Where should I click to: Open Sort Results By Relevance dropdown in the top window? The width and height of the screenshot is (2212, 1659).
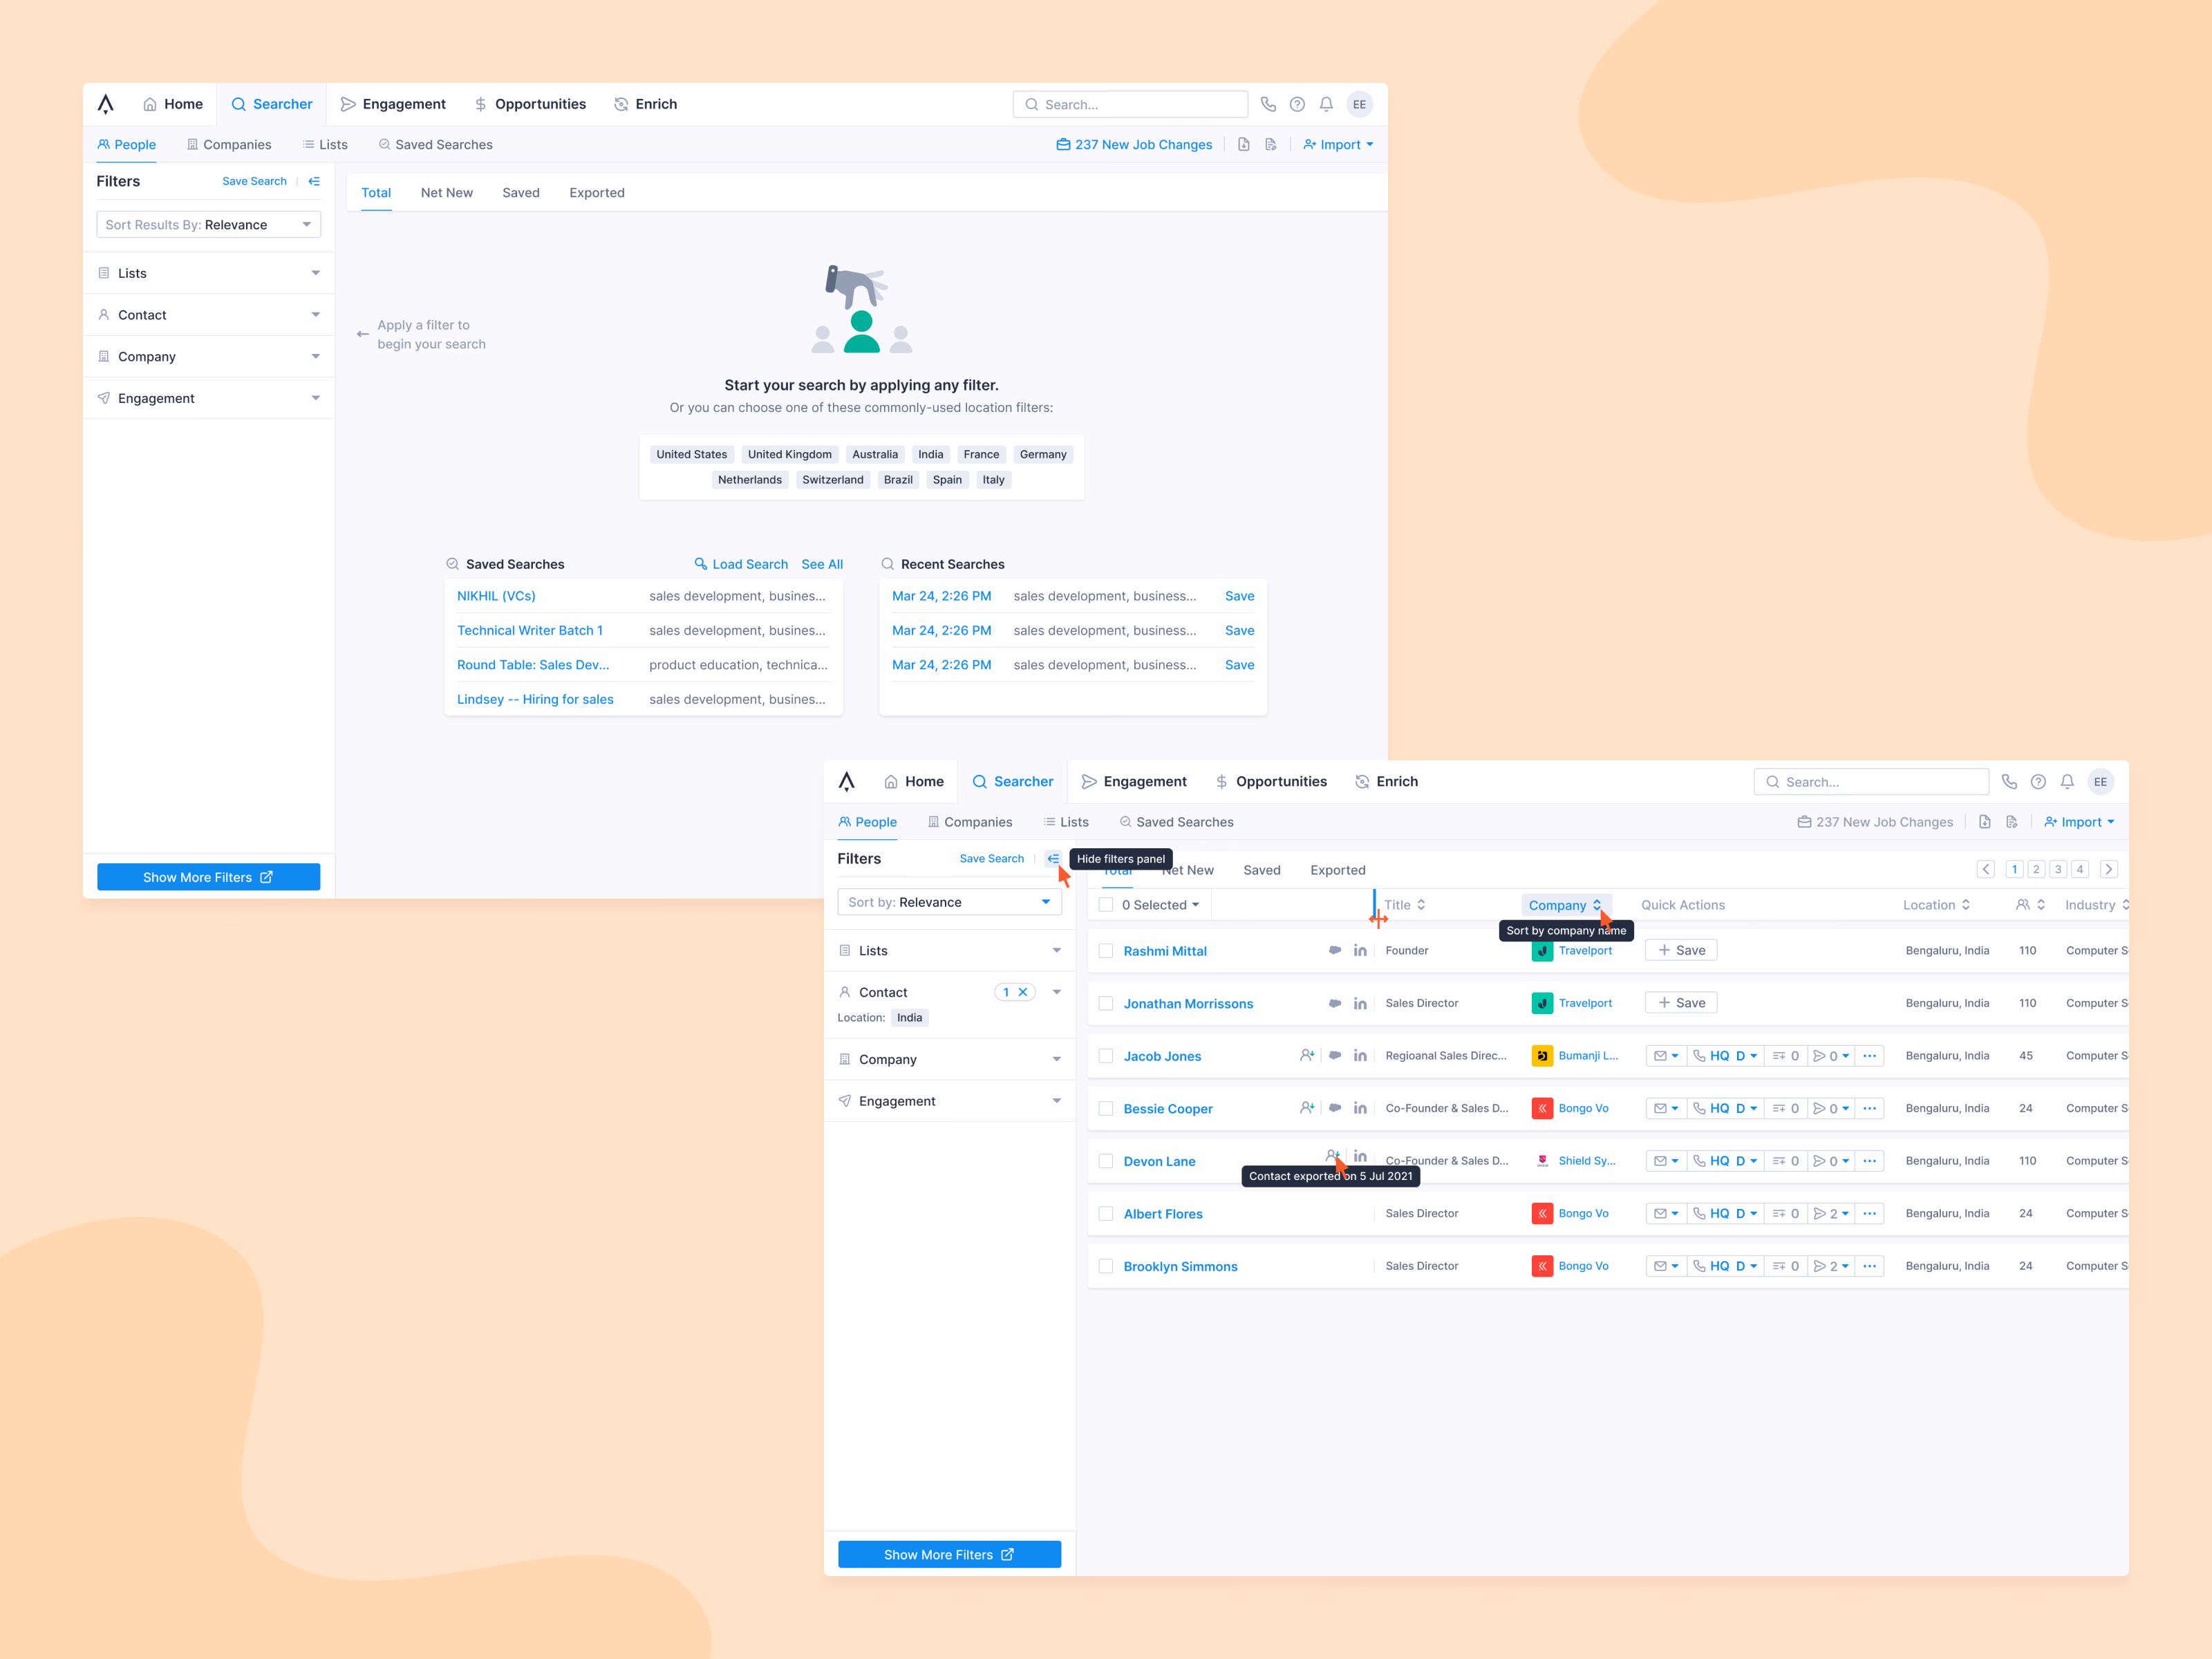point(208,224)
